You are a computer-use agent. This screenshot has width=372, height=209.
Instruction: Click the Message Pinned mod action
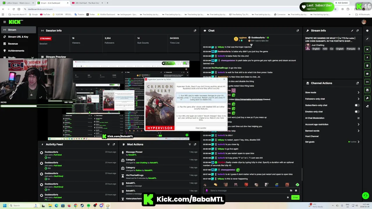click(159, 153)
